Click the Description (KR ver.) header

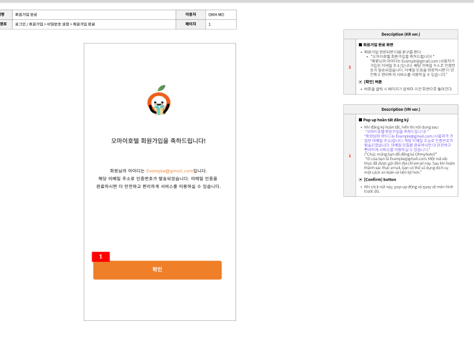pyautogui.click(x=401, y=34)
